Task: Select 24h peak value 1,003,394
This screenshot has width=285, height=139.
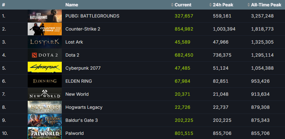Action: 224,29
